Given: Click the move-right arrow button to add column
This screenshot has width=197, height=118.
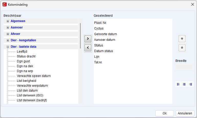Looking at the screenshot, I should coord(88,39).
